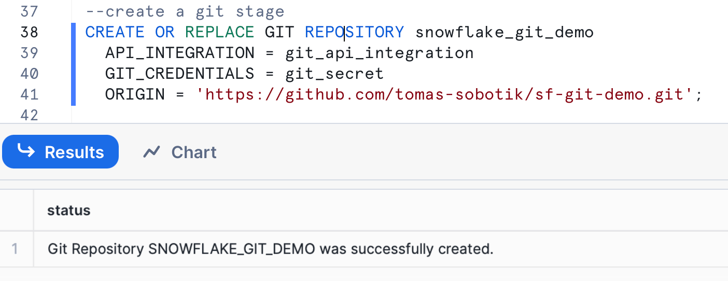Click line number 42 in gutter
728x281 pixels.
click(30, 115)
